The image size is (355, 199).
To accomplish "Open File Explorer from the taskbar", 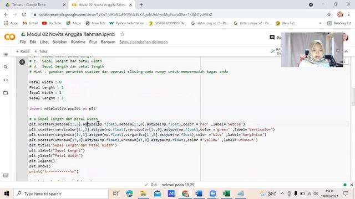I will coord(143,193).
